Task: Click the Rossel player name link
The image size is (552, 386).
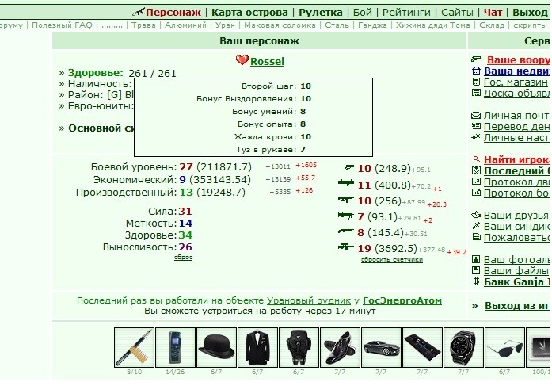Action: (x=267, y=61)
